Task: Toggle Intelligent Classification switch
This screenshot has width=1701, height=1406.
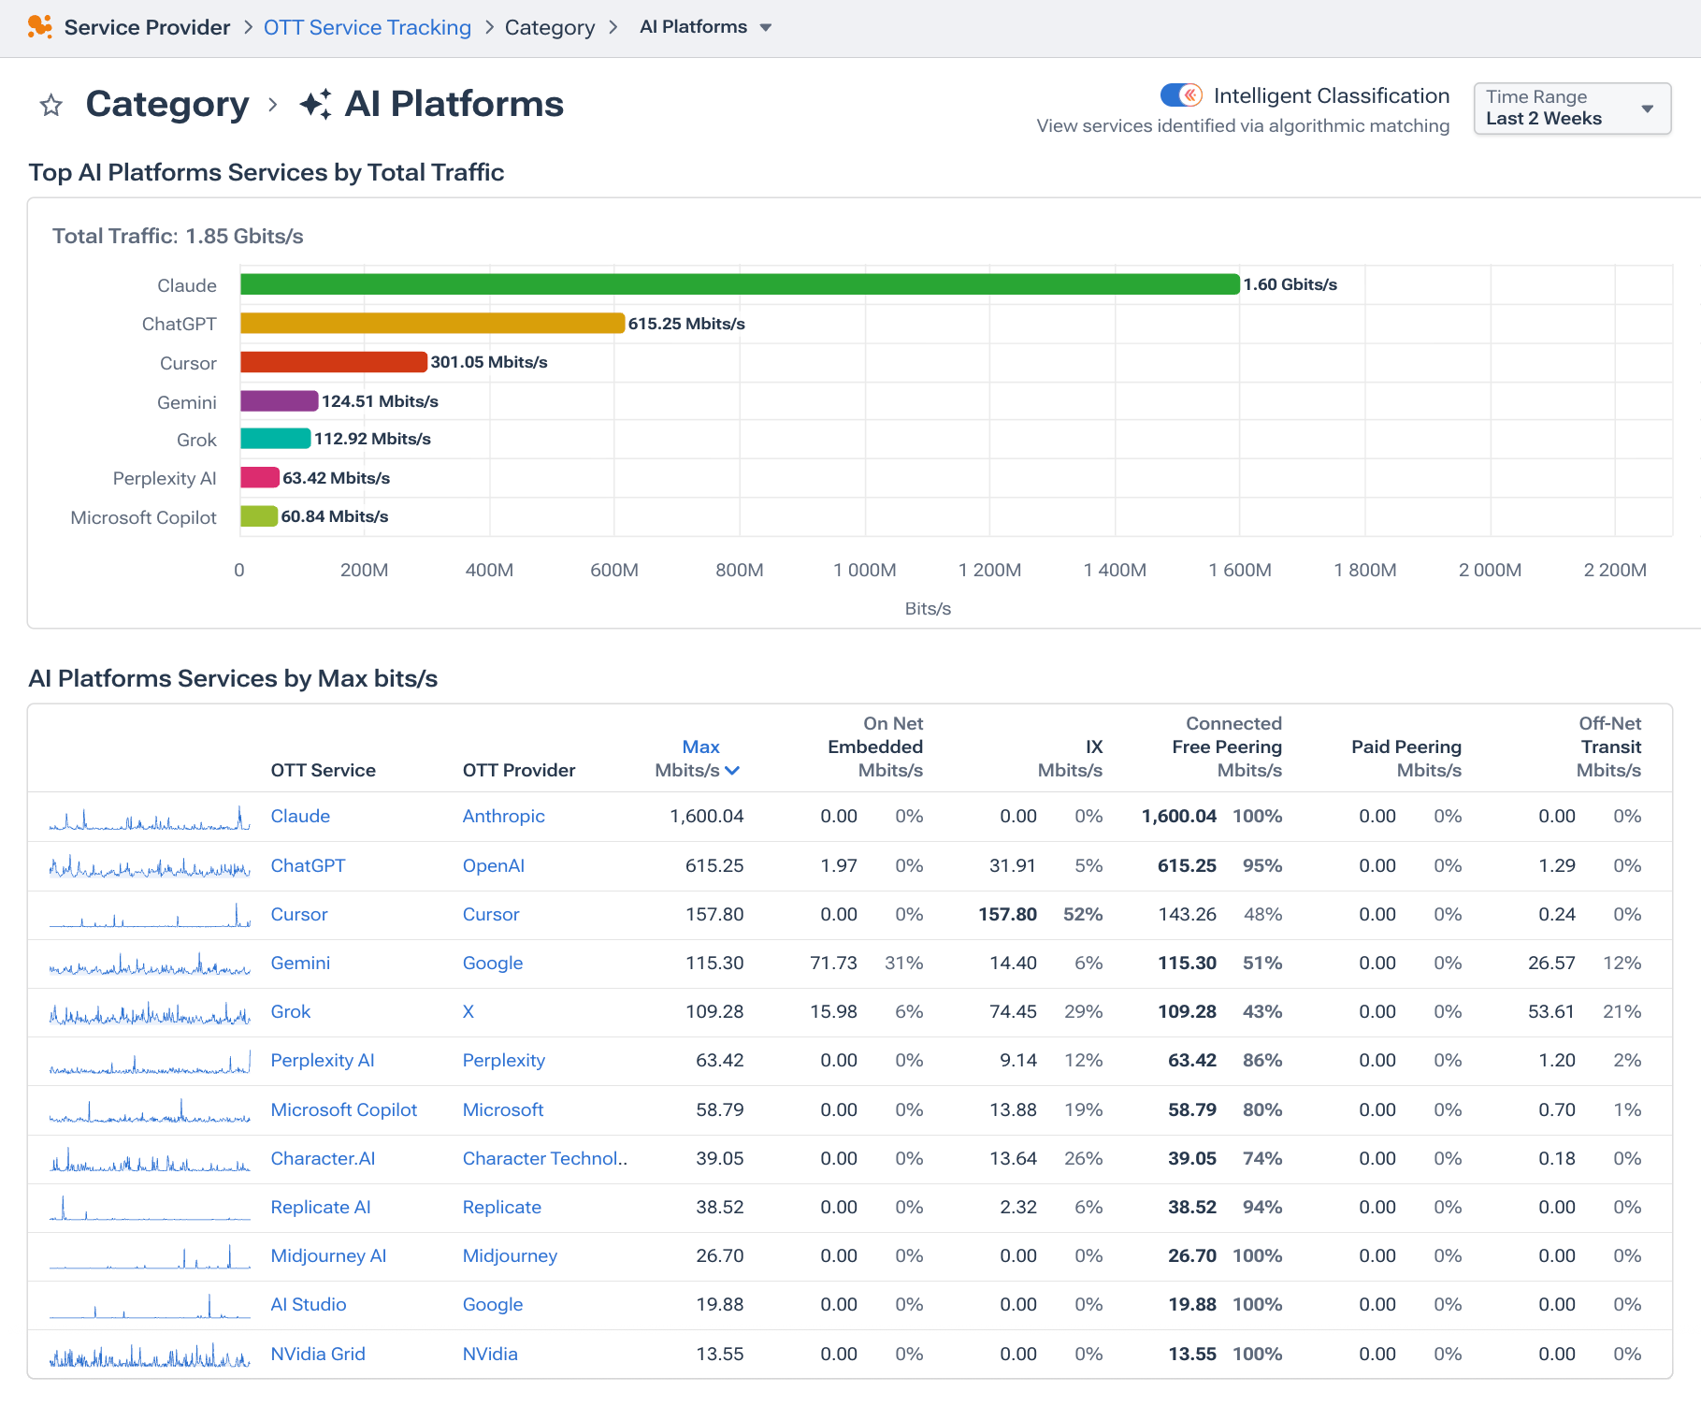Action: click(x=1181, y=95)
